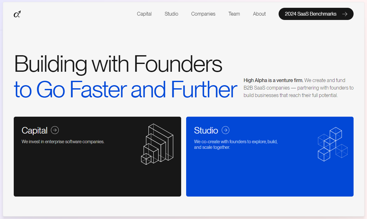Click 'We invest in enterprise software companies.' text
367x219 pixels.
pos(63,142)
